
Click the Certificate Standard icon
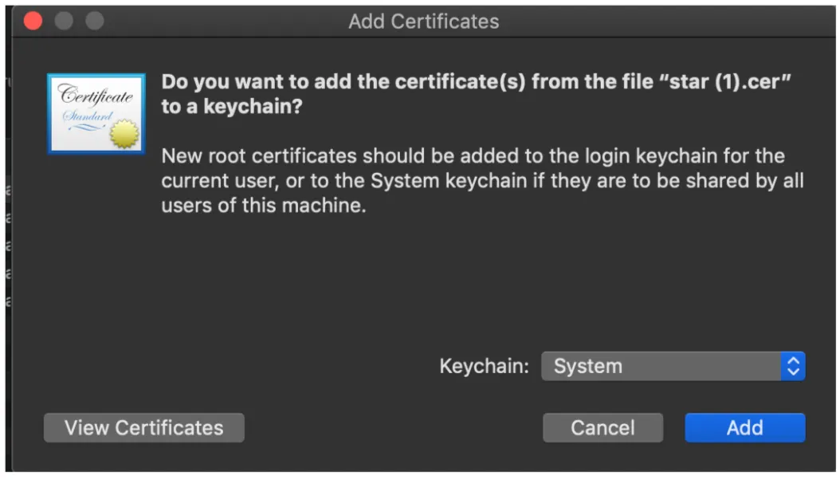pos(96,113)
